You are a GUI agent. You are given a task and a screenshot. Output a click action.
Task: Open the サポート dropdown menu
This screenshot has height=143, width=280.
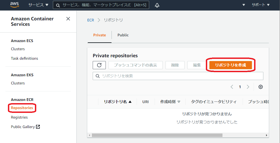tap(261, 5)
